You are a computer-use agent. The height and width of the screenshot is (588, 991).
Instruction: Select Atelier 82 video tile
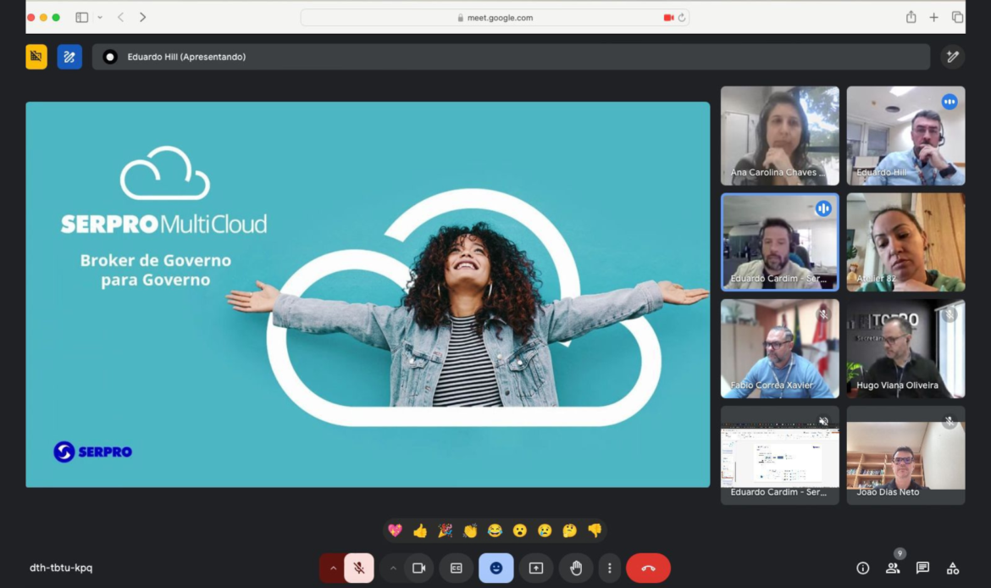(905, 242)
